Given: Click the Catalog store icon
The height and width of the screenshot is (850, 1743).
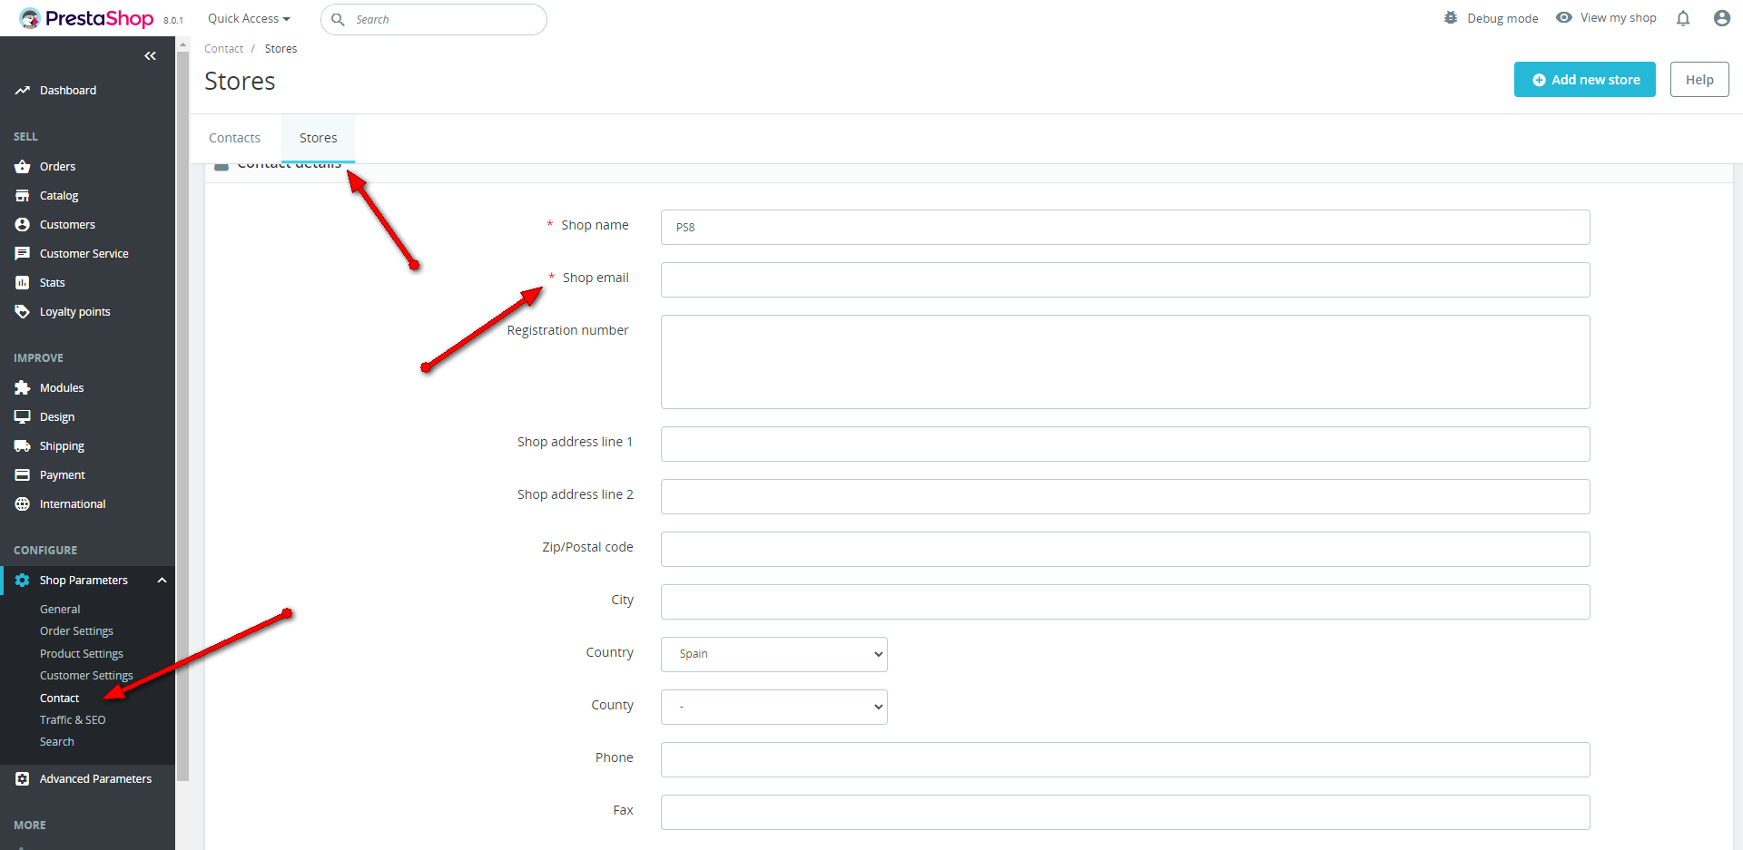Looking at the screenshot, I should pyautogui.click(x=23, y=196).
